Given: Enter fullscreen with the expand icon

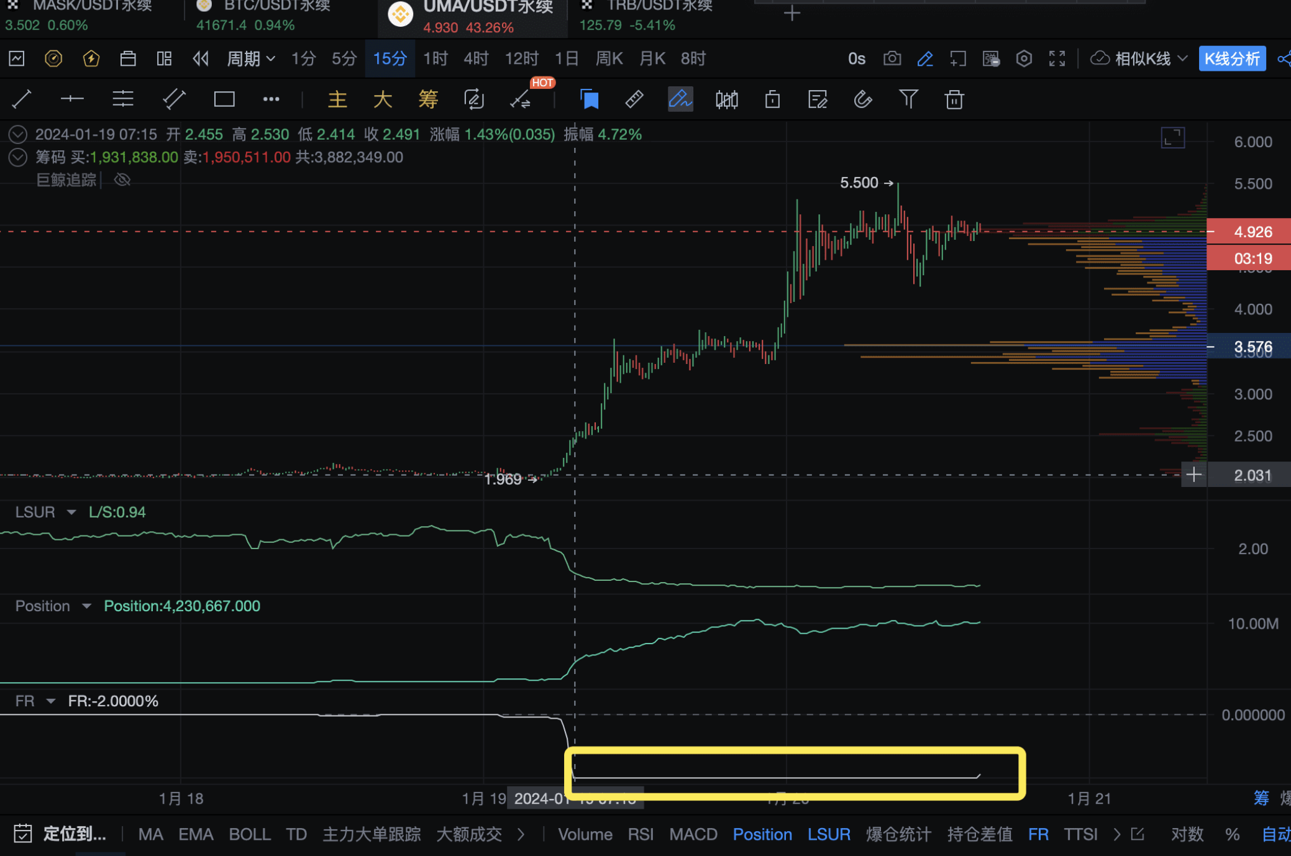Looking at the screenshot, I should click(x=1057, y=58).
